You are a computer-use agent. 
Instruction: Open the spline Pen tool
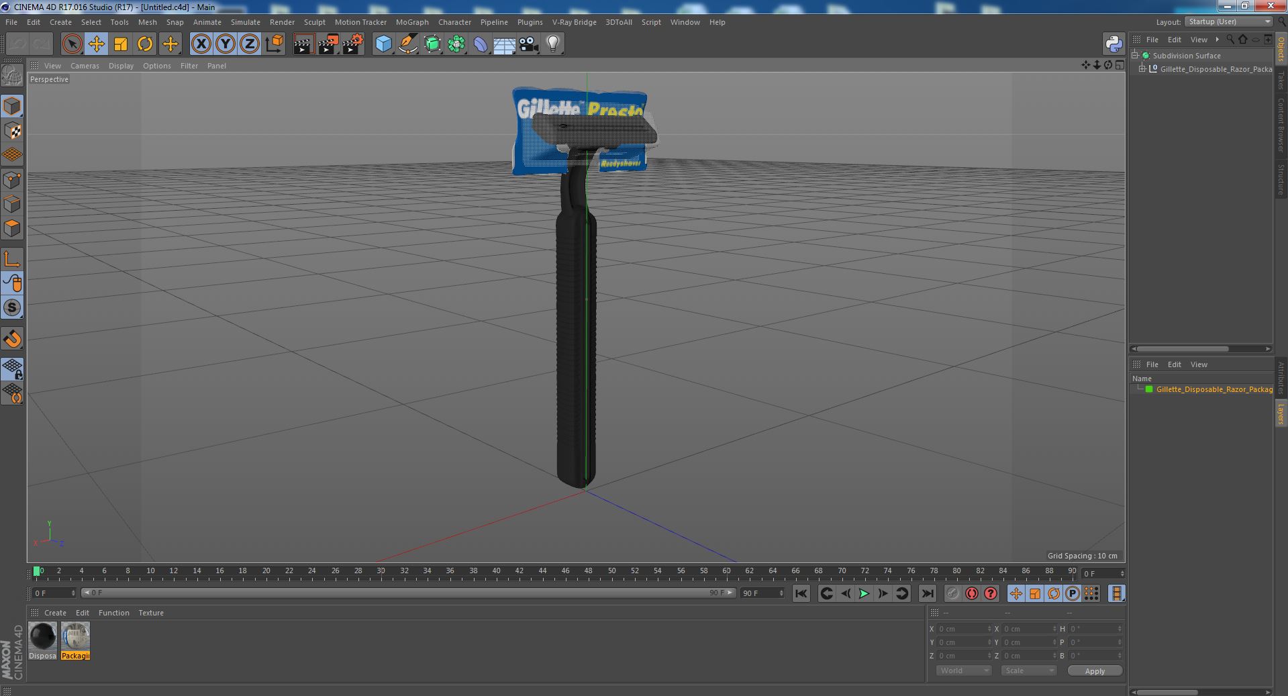[x=407, y=44]
